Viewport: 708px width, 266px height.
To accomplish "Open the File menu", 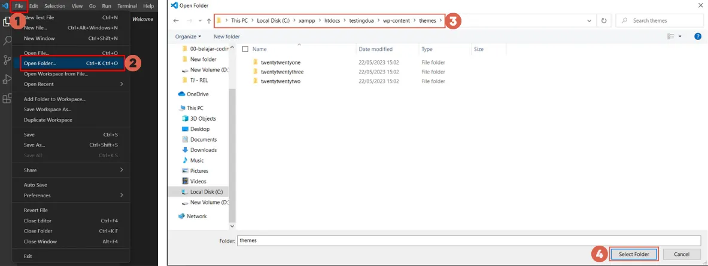I will point(19,6).
